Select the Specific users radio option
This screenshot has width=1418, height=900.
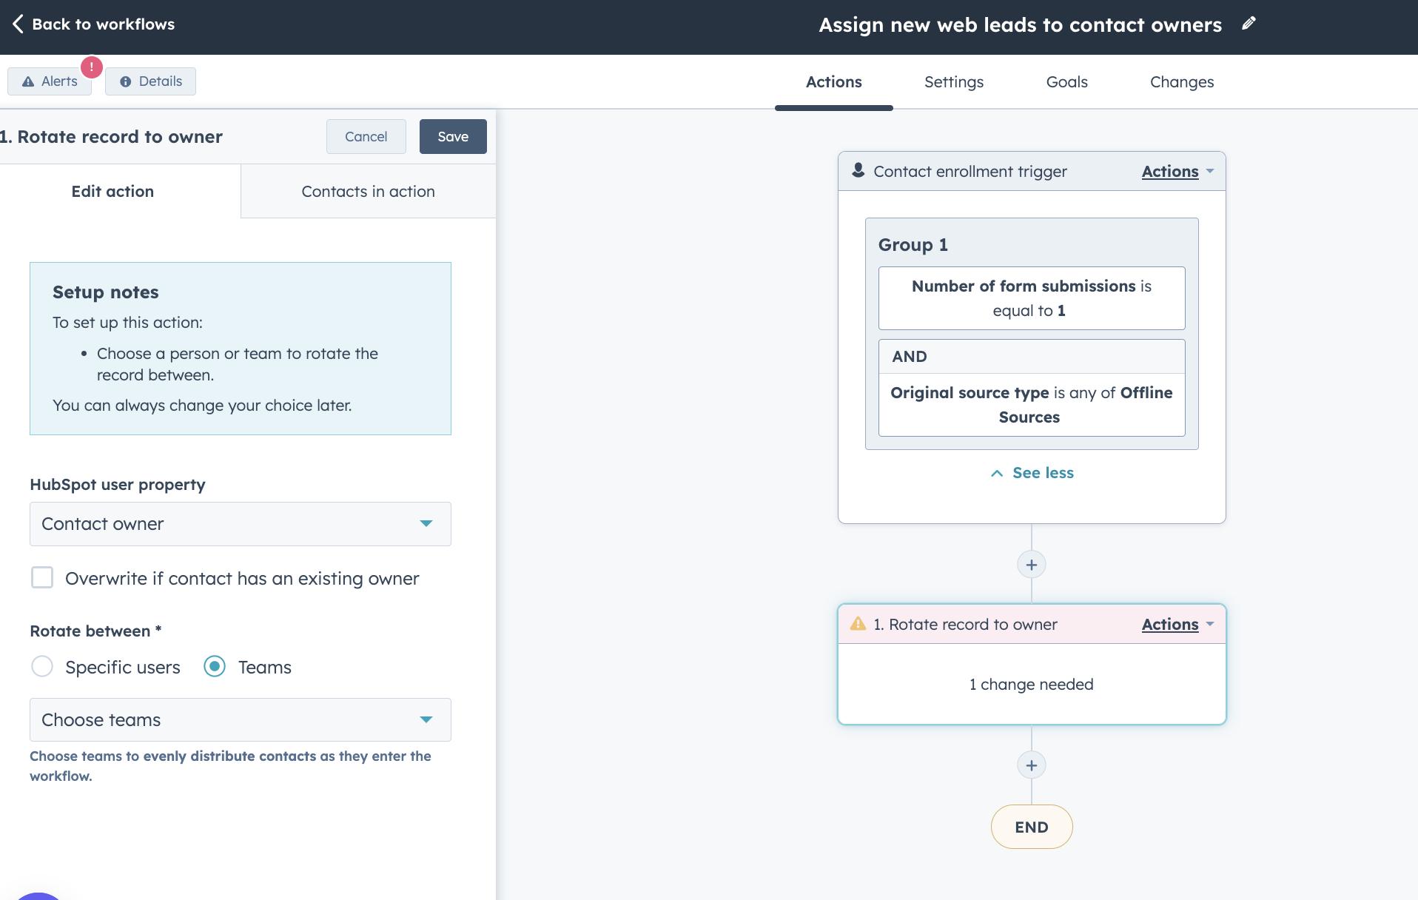pyautogui.click(x=42, y=667)
